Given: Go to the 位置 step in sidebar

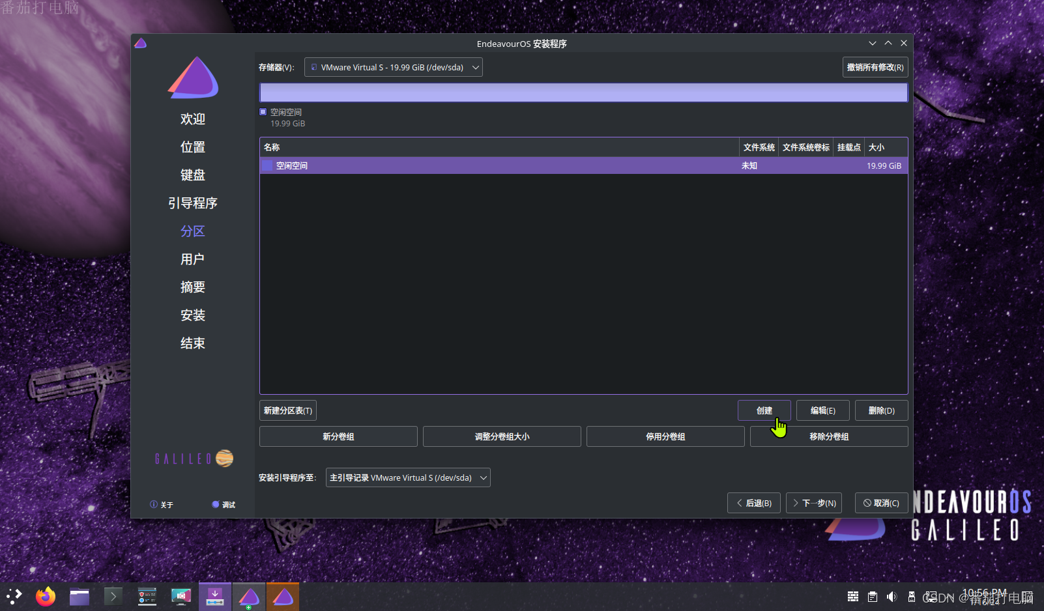Looking at the screenshot, I should (x=193, y=147).
